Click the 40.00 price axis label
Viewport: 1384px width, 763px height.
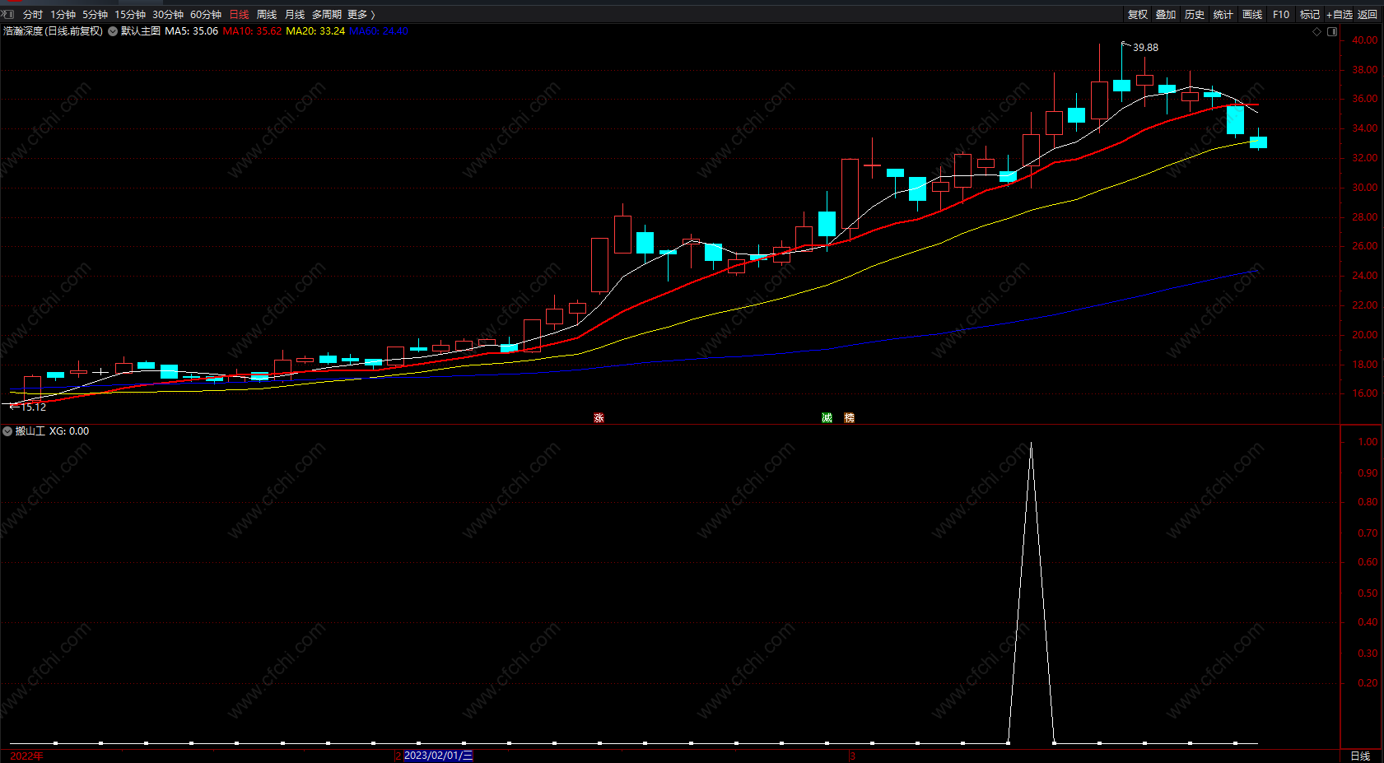click(1364, 40)
